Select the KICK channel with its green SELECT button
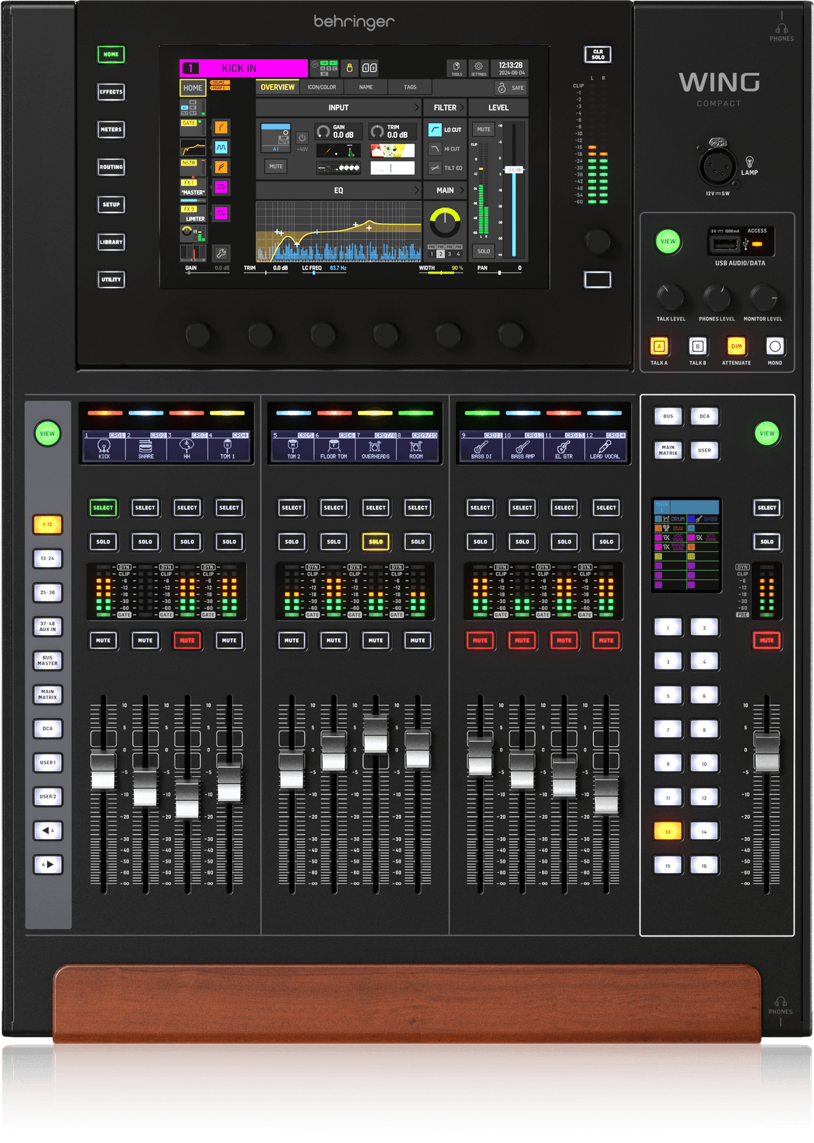Image resolution: width=814 pixels, height=1143 pixels. pos(103,507)
